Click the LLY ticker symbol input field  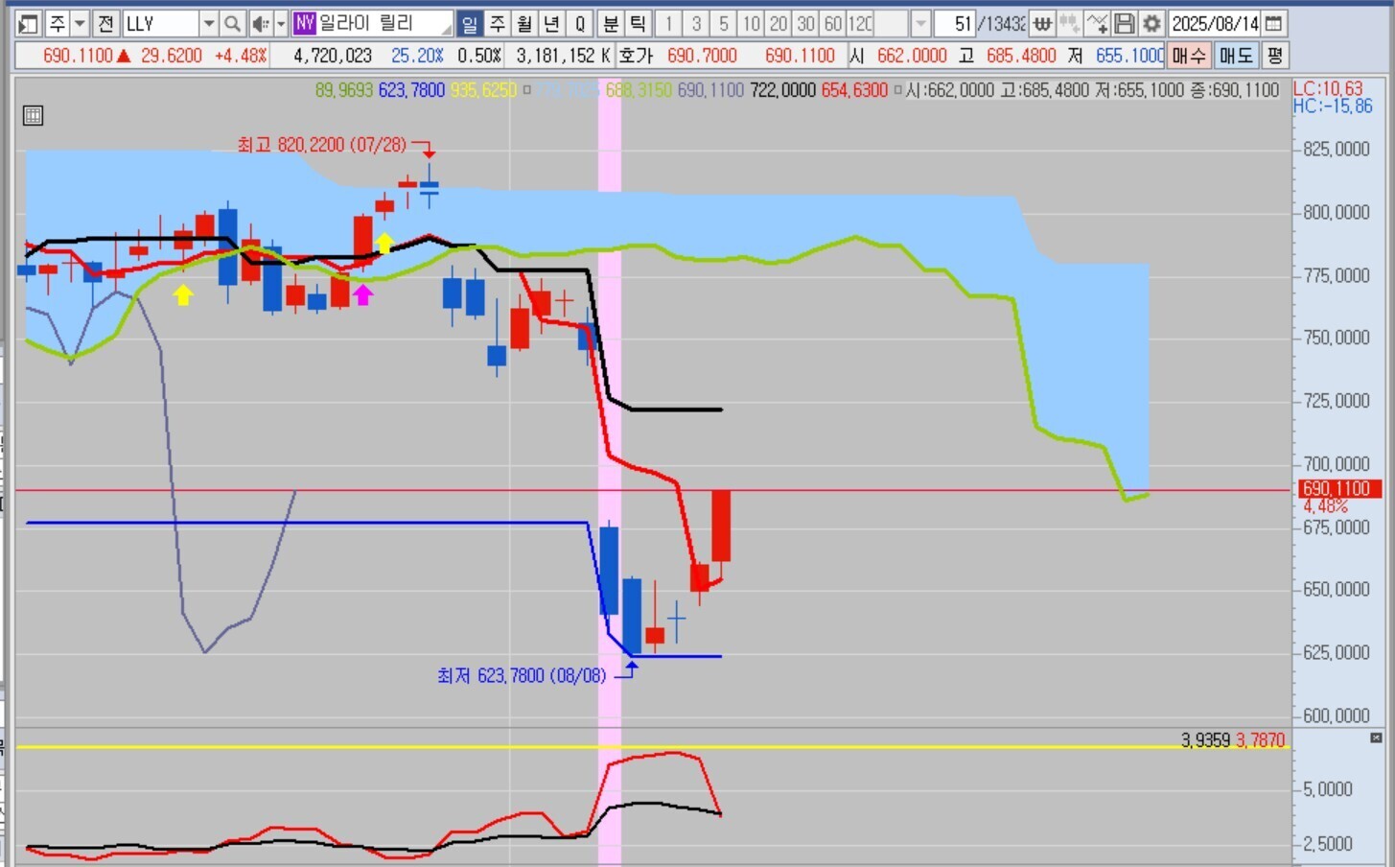[x=160, y=23]
